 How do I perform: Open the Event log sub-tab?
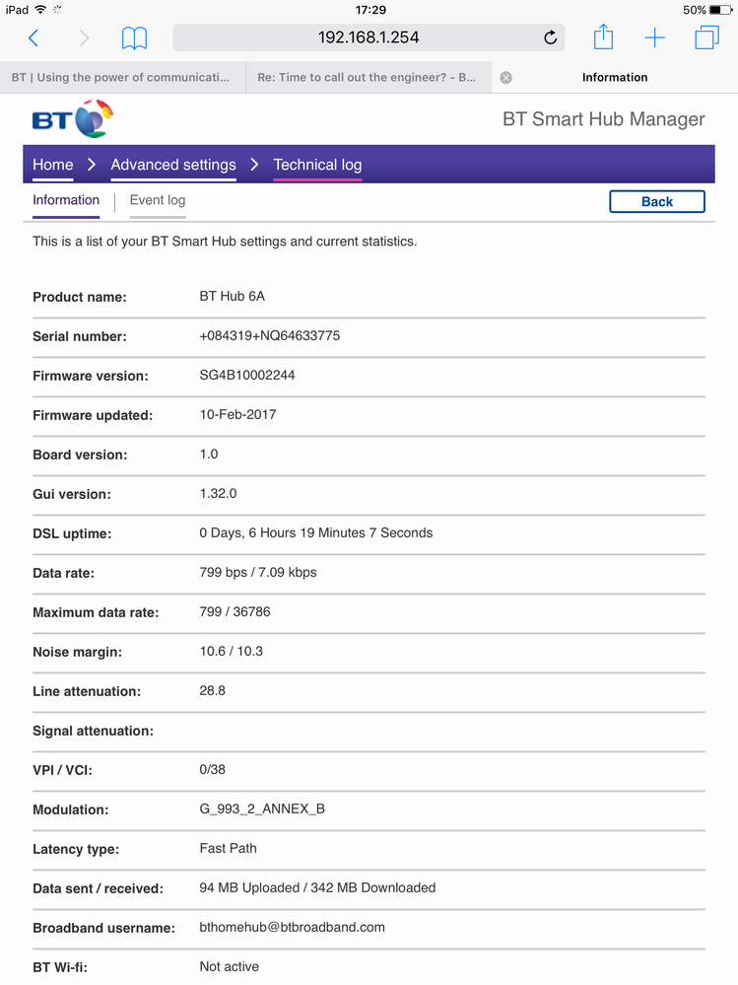158,200
